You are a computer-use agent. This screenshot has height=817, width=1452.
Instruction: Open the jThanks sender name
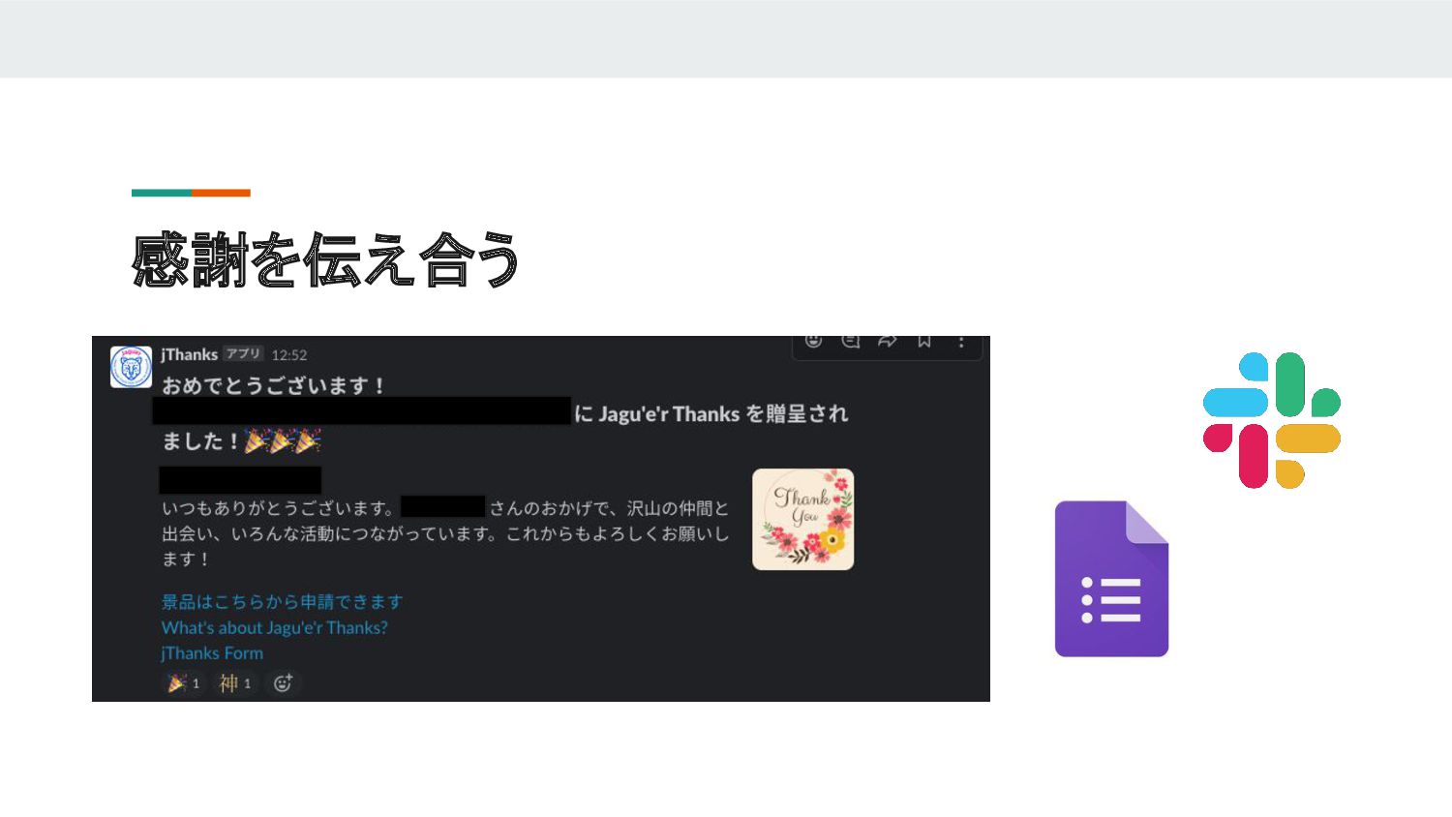[190, 354]
